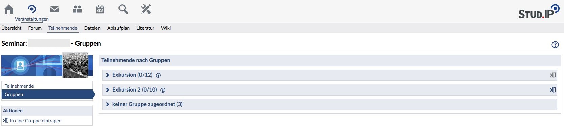Image resolution: width=564 pixels, height=128 pixels.
Task: Switch to the Forum tab
Action: coord(35,28)
